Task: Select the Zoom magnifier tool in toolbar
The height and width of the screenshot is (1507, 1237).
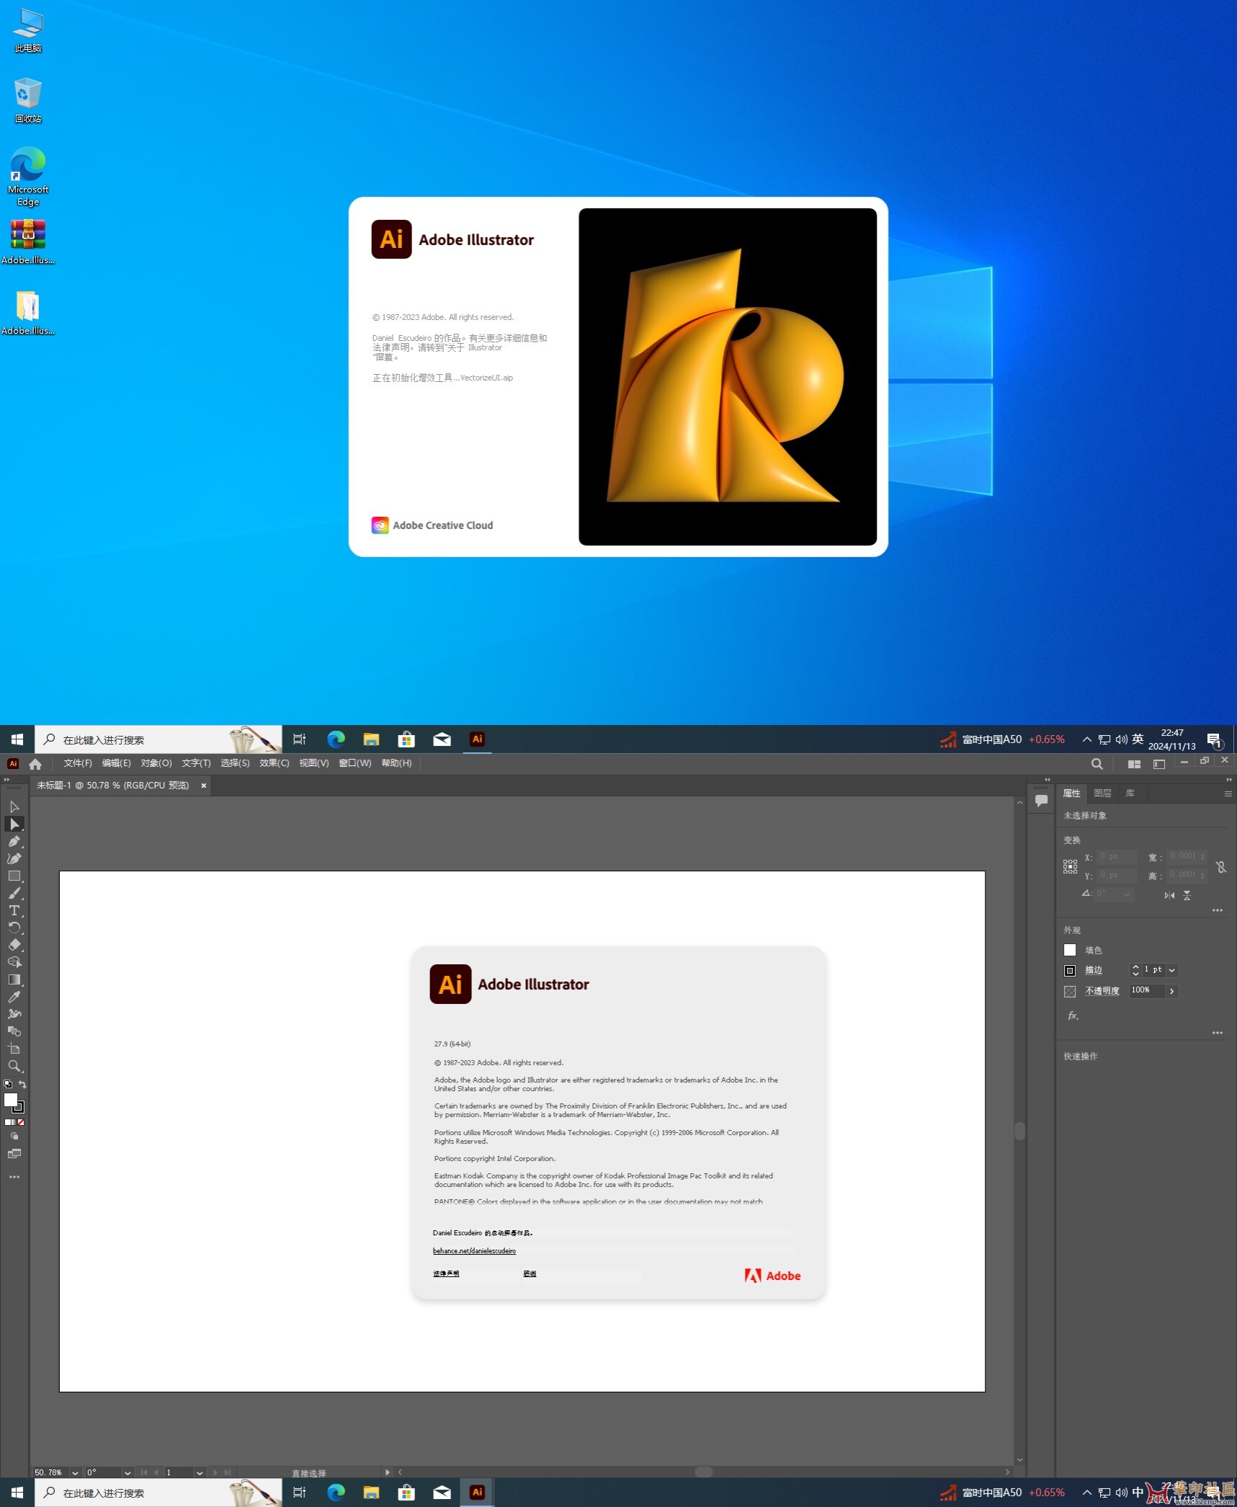Action: (x=14, y=1066)
